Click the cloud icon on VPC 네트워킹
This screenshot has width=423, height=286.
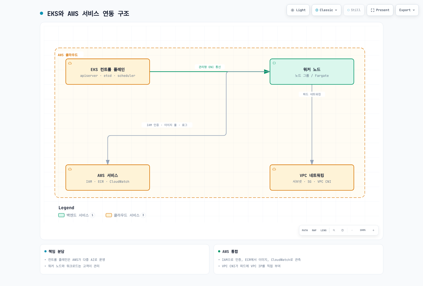pyautogui.click(x=274, y=169)
